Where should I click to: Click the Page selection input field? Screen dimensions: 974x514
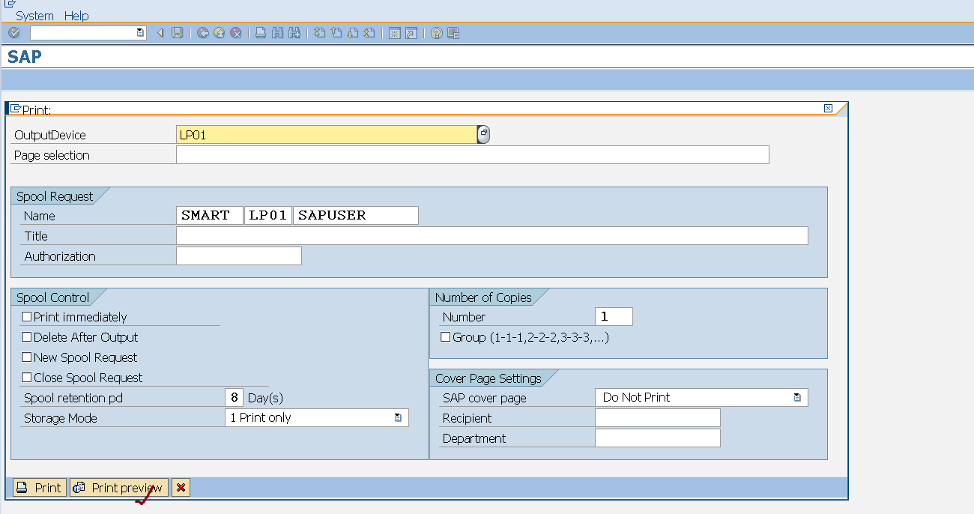472,155
